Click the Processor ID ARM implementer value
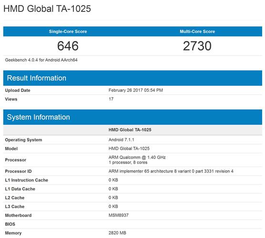265x238 pixels. pyautogui.click(x=171, y=171)
